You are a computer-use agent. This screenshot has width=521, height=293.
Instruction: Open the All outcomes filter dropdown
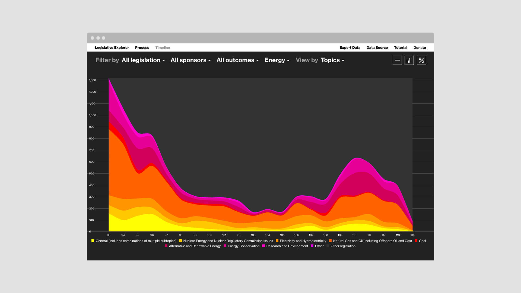pos(238,60)
